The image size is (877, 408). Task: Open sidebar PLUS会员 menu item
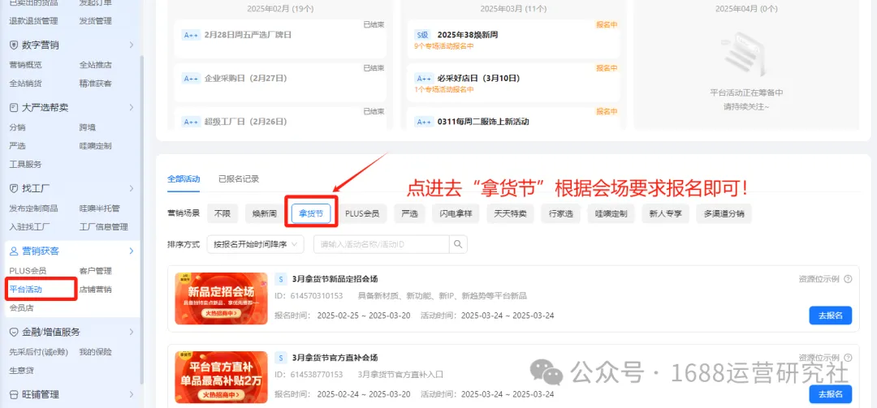(x=28, y=271)
